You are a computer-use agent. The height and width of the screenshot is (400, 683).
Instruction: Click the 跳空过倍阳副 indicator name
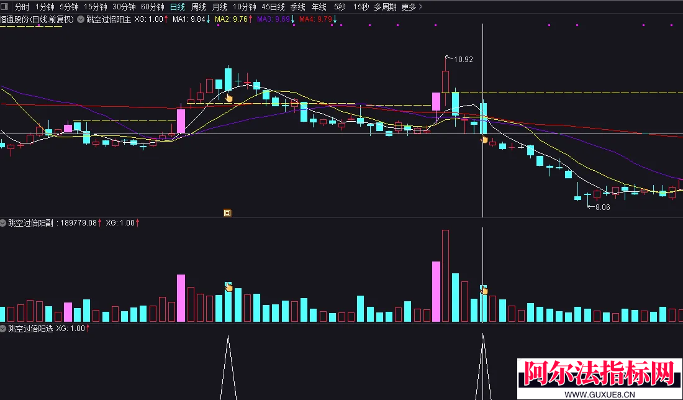(x=30, y=223)
